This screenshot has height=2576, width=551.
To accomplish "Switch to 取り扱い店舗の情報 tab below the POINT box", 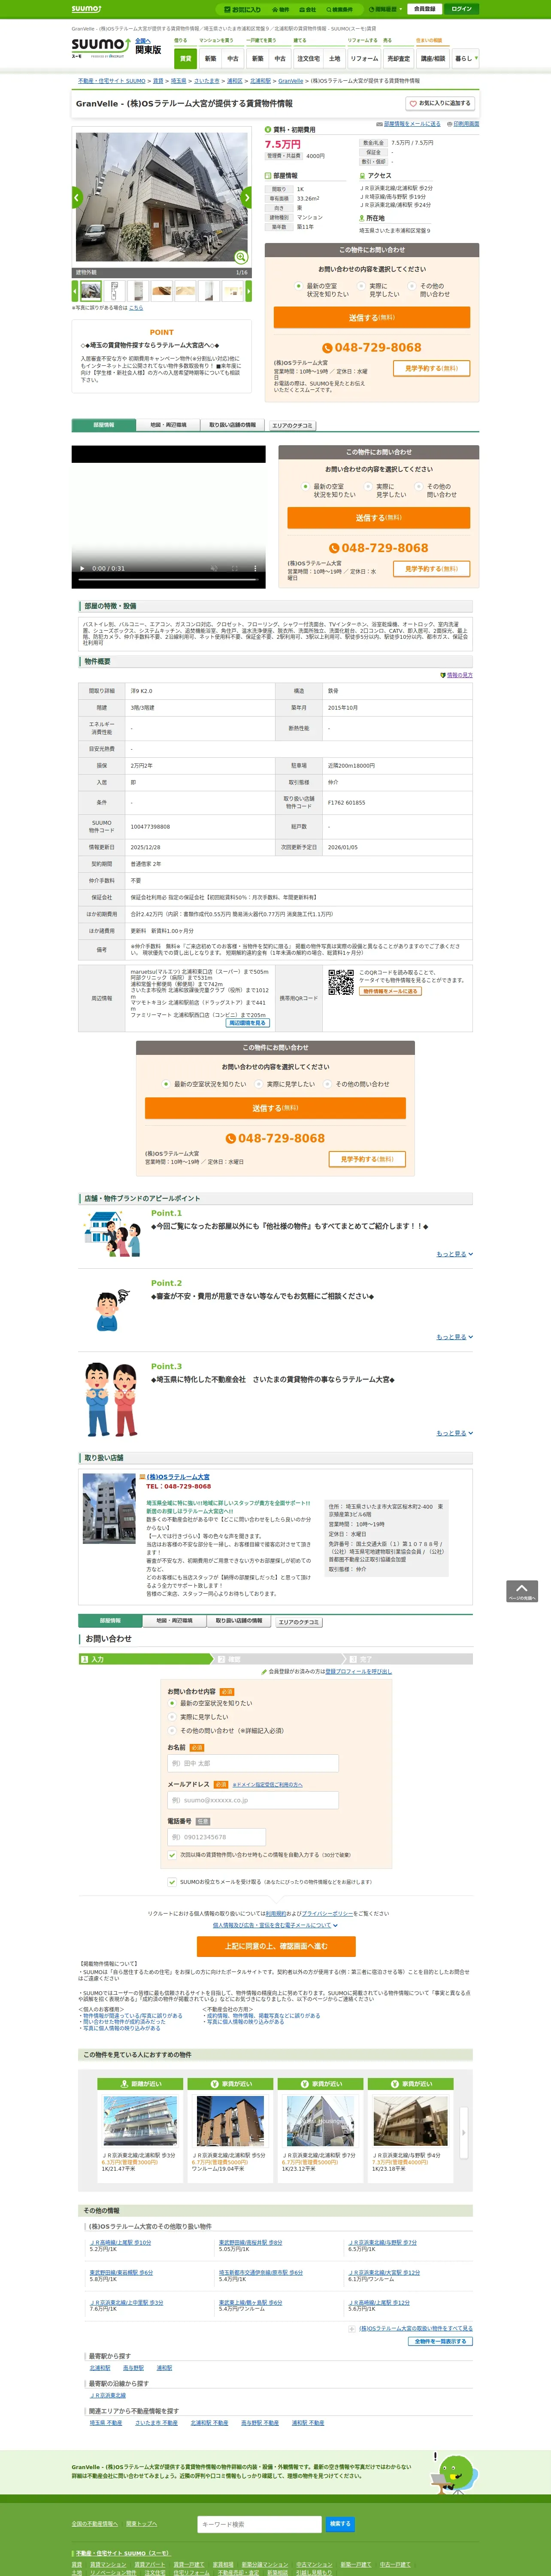I will (232, 425).
